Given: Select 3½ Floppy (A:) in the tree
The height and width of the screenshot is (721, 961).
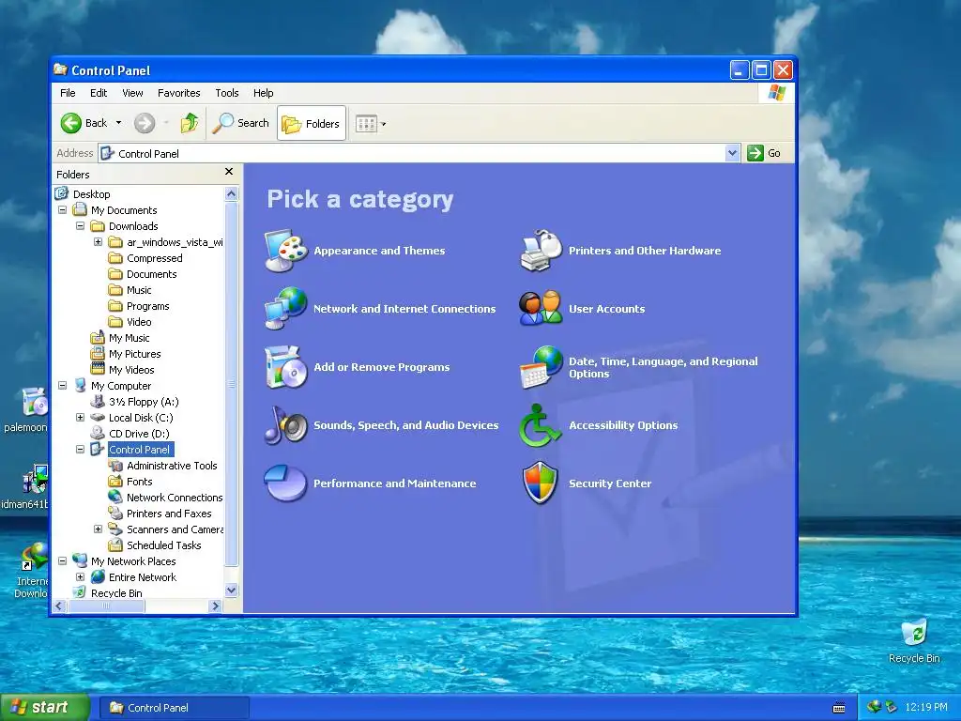Looking at the screenshot, I should tap(144, 402).
